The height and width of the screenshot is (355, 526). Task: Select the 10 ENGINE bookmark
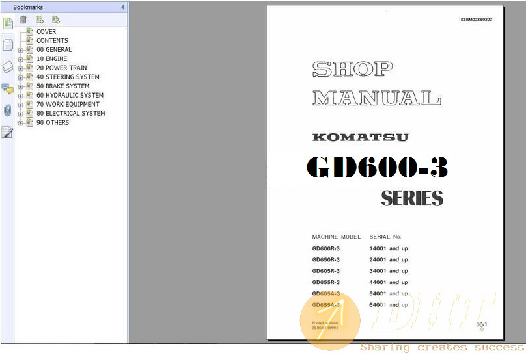tap(52, 59)
